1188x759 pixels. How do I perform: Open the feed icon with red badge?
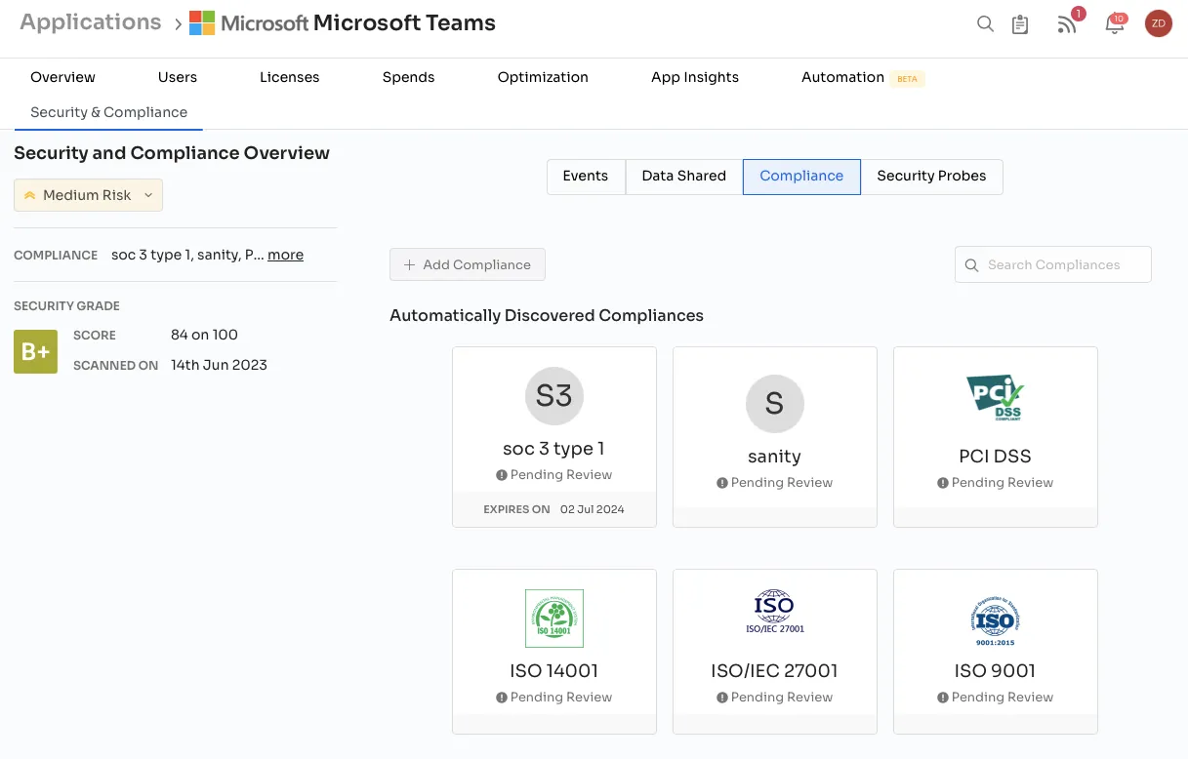click(1067, 24)
